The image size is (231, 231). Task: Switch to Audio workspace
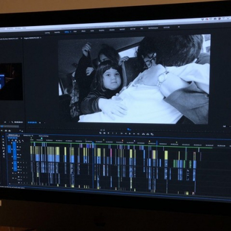click(92, 31)
